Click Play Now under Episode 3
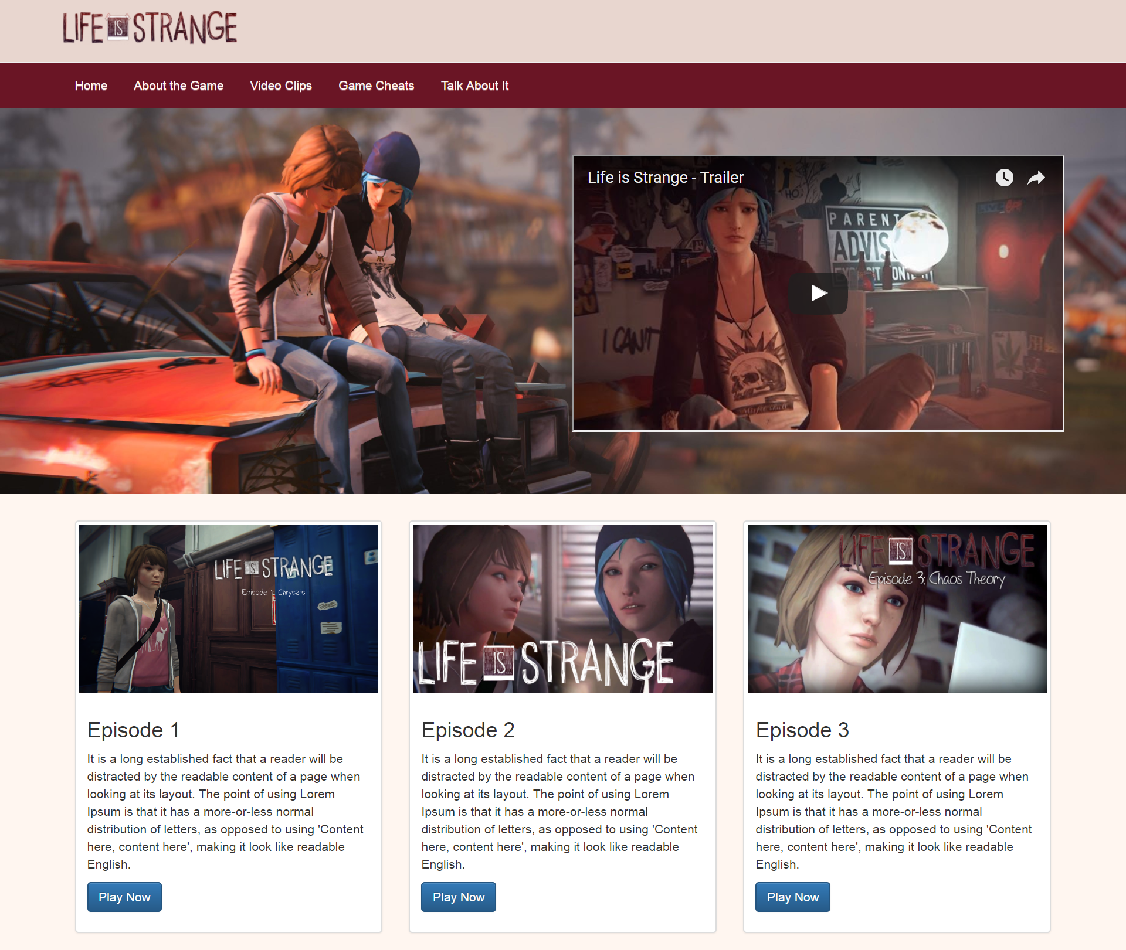 [x=792, y=897]
